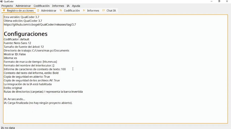Open the Ayuda menu
The height and width of the screenshot is (129, 231).
point(76,6)
